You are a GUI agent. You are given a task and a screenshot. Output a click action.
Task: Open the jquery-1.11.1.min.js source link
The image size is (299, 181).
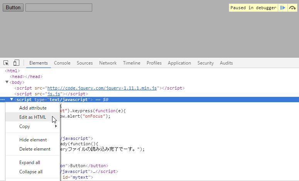(102, 88)
